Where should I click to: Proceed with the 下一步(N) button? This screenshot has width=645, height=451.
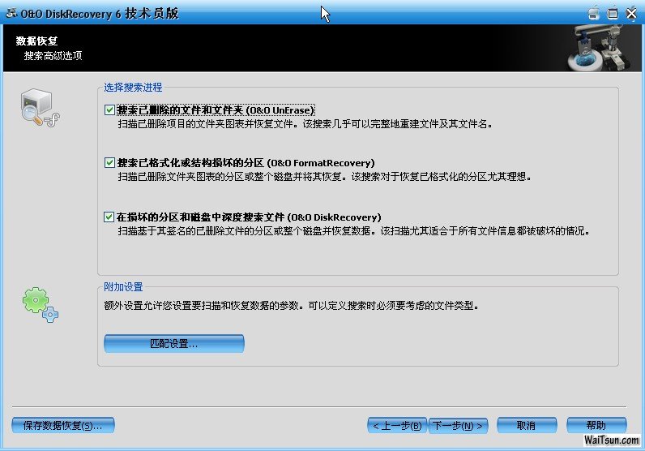pyautogui.click(x=459, y=426)
